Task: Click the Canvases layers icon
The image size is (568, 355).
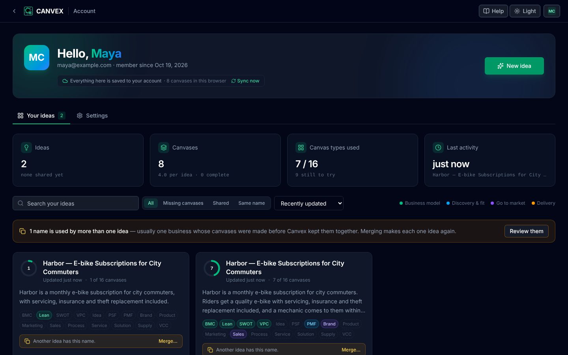Action: coord(164,148)
